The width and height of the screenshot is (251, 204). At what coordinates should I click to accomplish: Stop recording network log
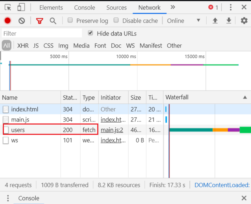click(x=7, y=20)
